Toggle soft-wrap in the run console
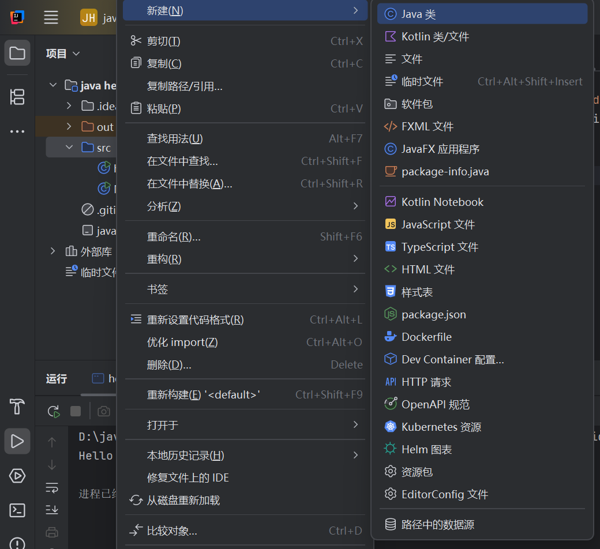The height and width of the screenshot is (549, 600). [52, 488]
